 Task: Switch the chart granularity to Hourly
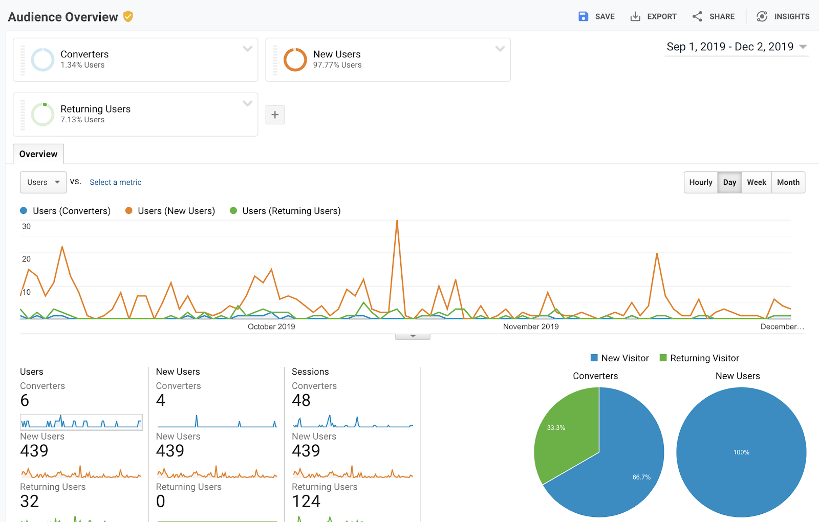701,182
